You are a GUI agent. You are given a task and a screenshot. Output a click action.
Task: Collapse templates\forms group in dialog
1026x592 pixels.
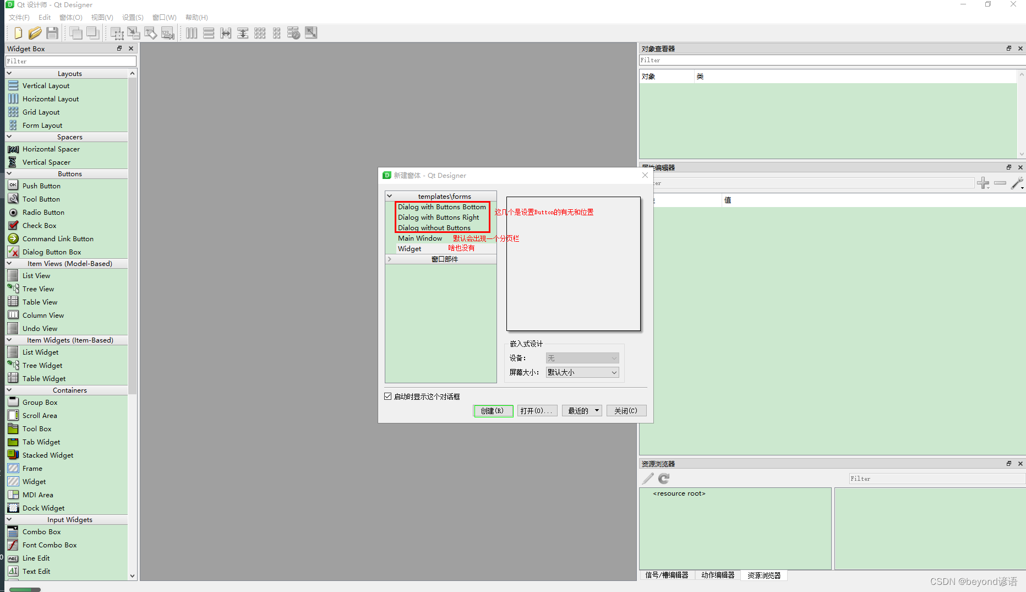tap(390, 196)
